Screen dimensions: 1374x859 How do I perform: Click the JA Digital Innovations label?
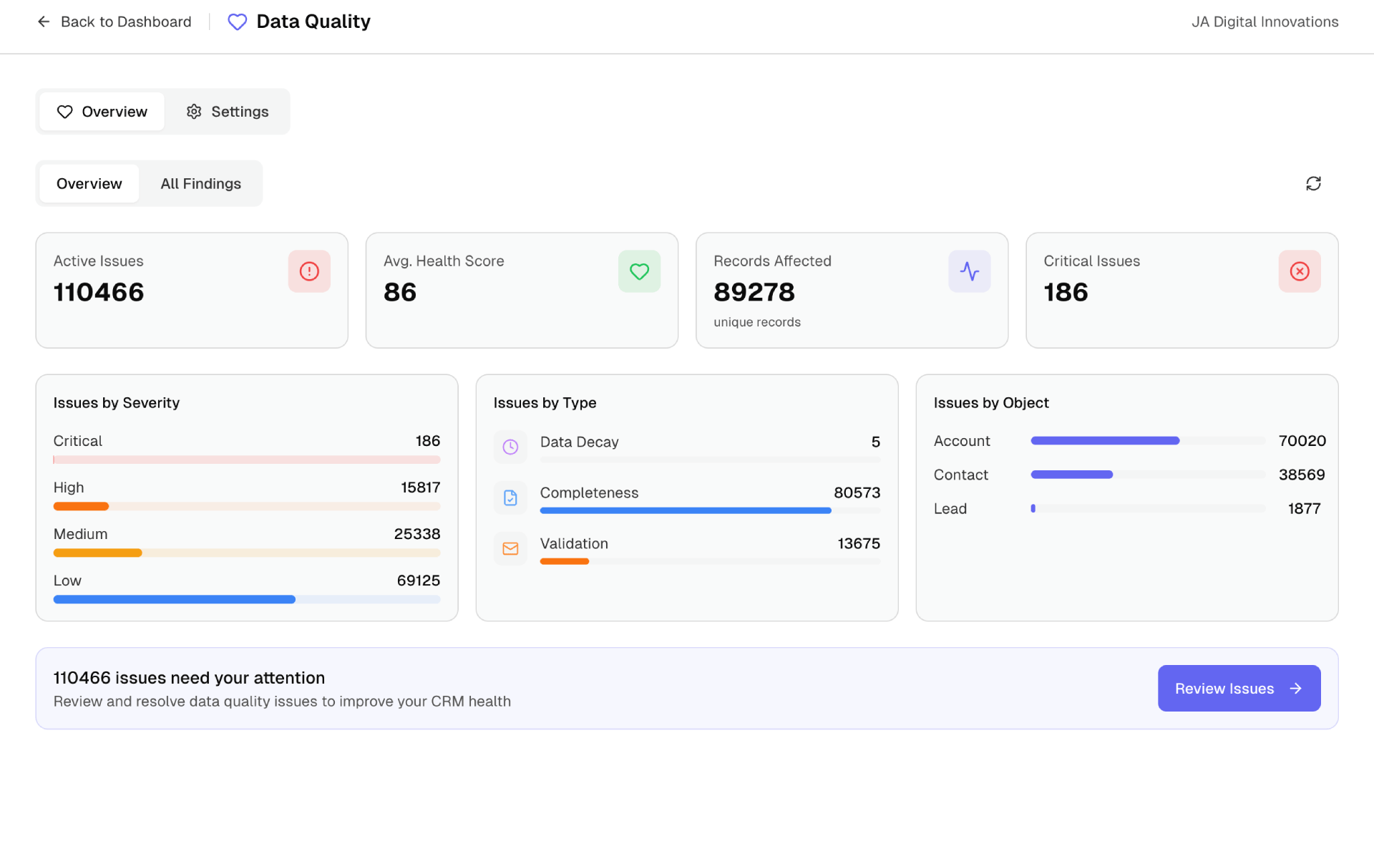(1265, 21)
